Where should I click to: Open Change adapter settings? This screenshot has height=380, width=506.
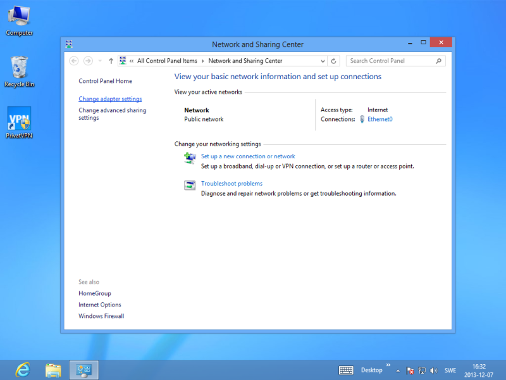click(110, 99)
